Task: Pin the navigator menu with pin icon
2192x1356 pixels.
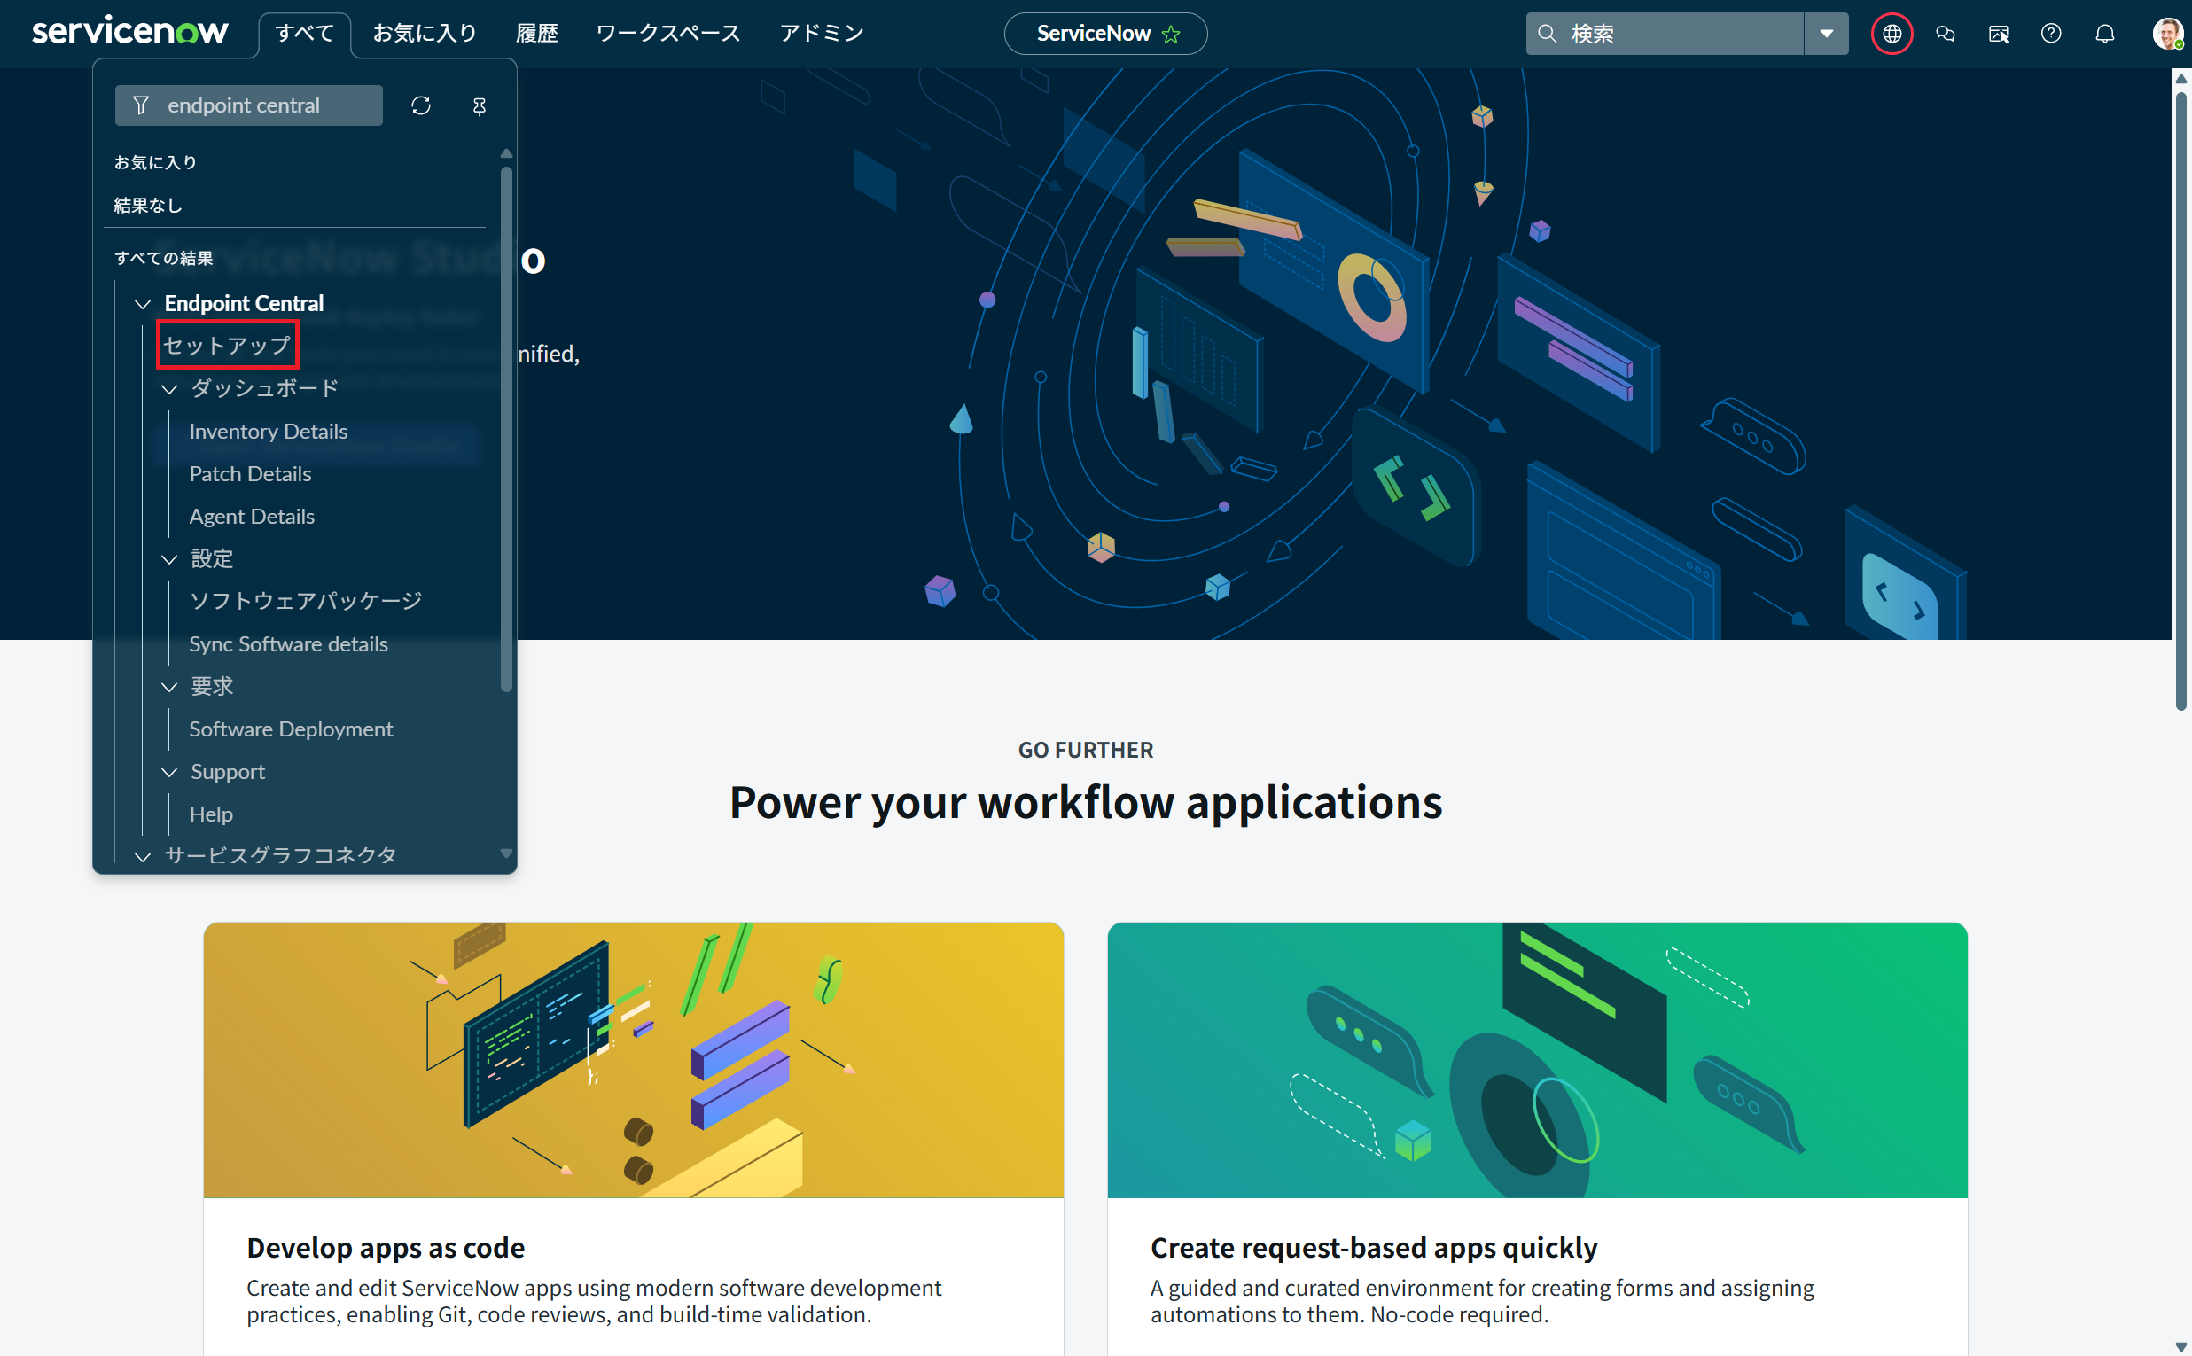Action: (x=479, y=105)
